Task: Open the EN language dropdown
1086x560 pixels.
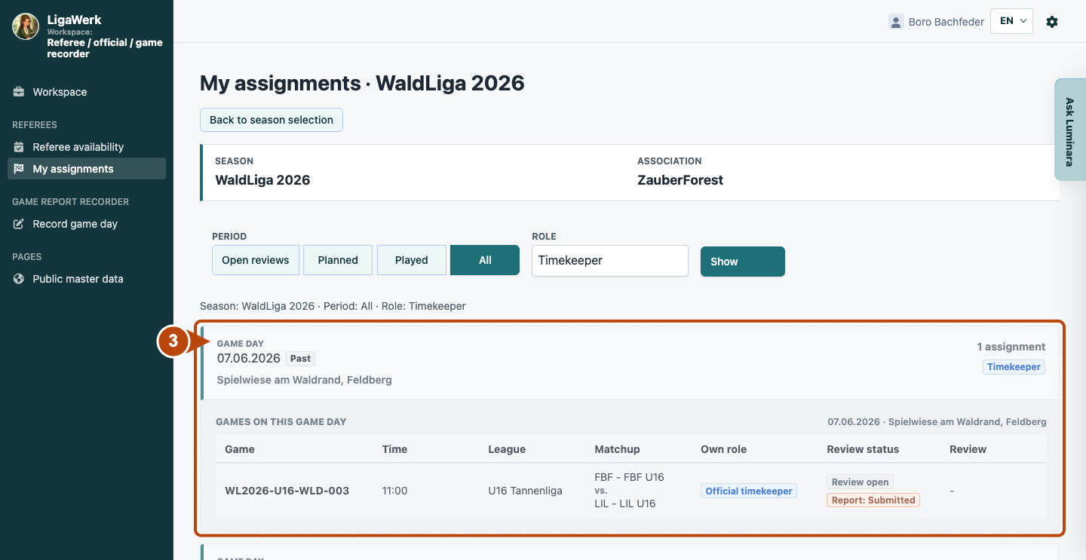Action: (x=1011, y=21)
